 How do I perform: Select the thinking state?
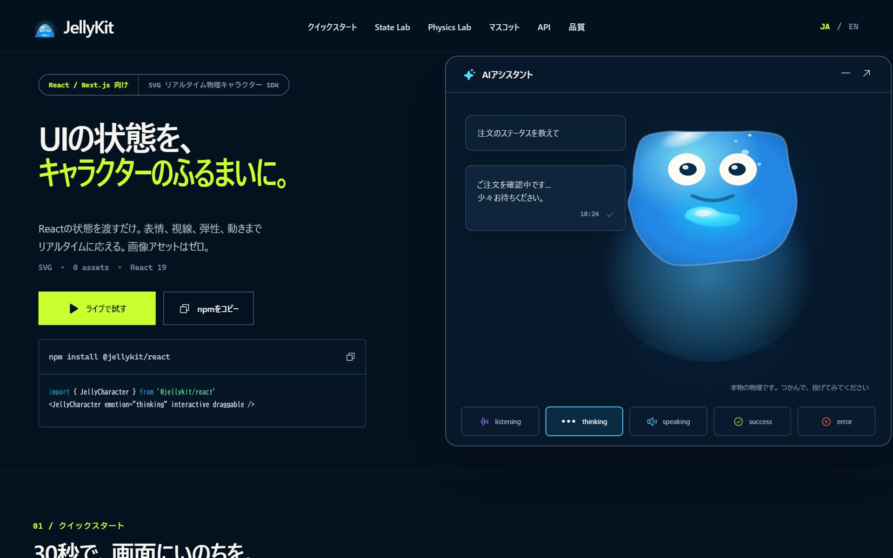coord(584,421)
